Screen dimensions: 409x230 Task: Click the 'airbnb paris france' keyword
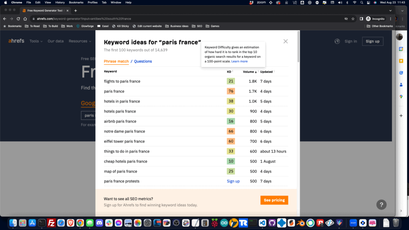(x=120, y=121)
